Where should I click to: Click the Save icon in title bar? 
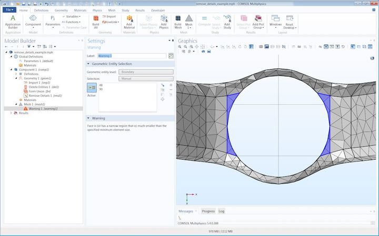coord(24,4)
